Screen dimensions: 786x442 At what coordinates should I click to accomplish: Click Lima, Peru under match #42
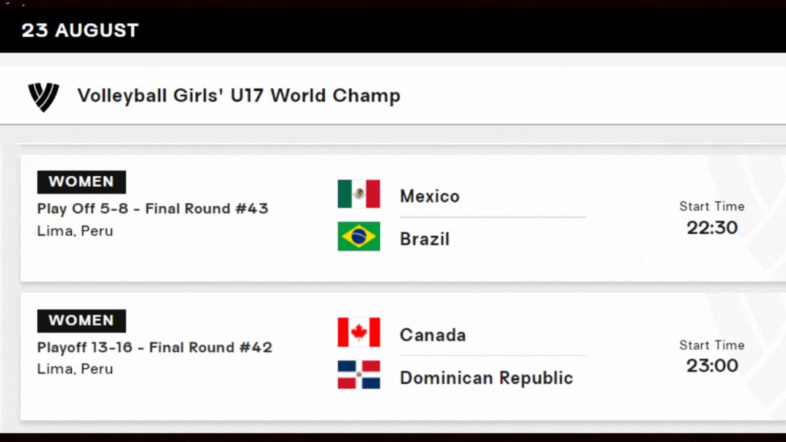click(76, 370)
